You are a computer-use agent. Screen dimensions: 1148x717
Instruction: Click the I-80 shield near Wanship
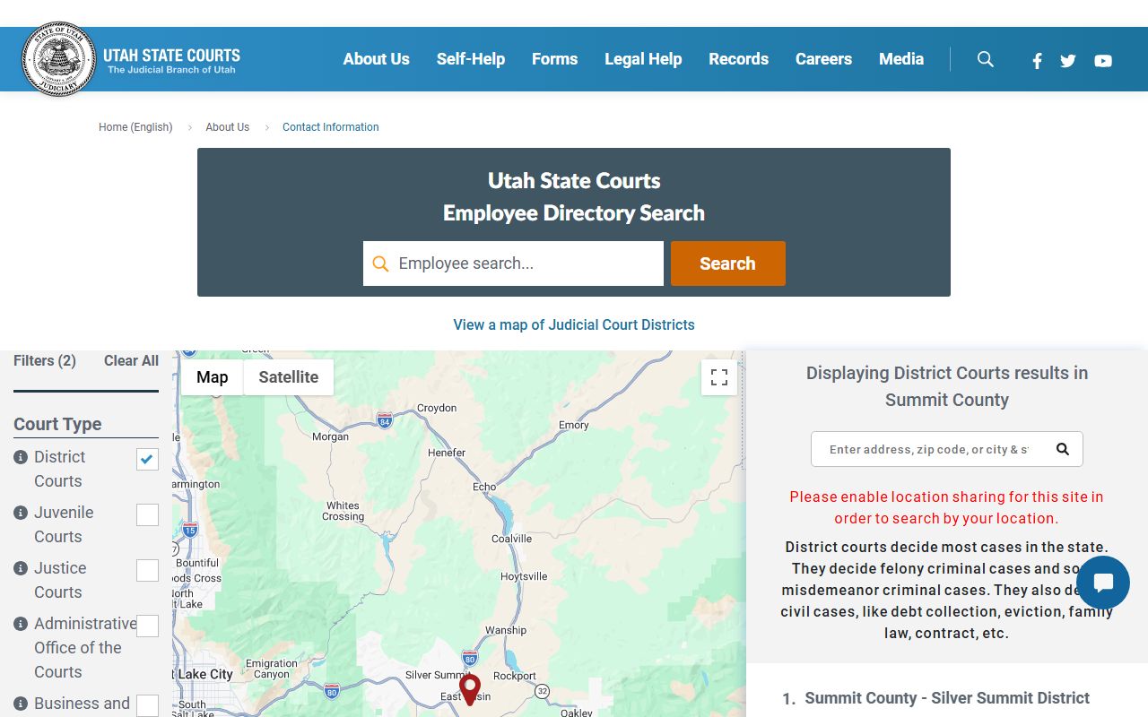(469, 658)
